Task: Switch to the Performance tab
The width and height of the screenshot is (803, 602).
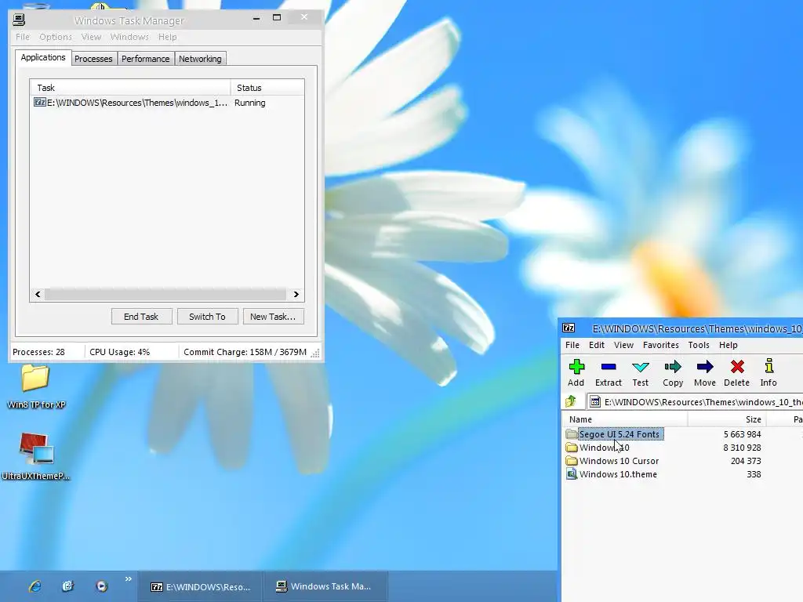Action: [145, 59]
